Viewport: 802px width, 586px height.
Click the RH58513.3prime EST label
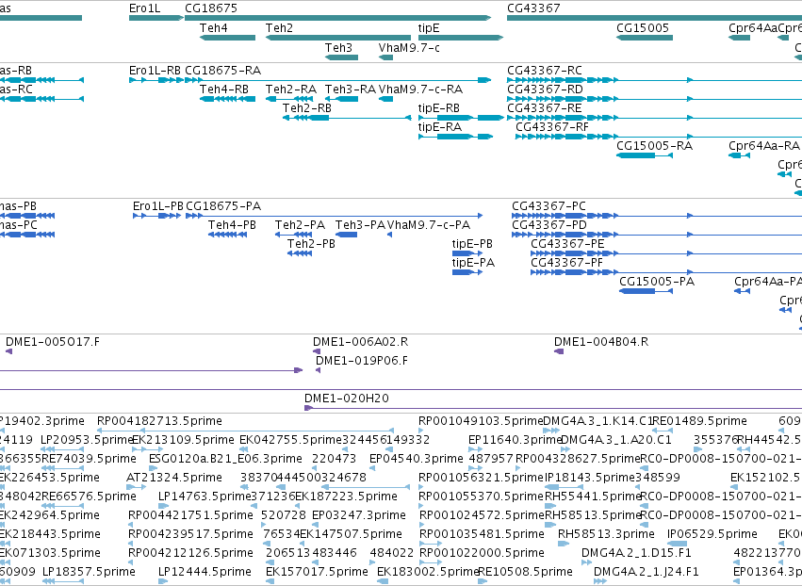[x=606, y=535]
